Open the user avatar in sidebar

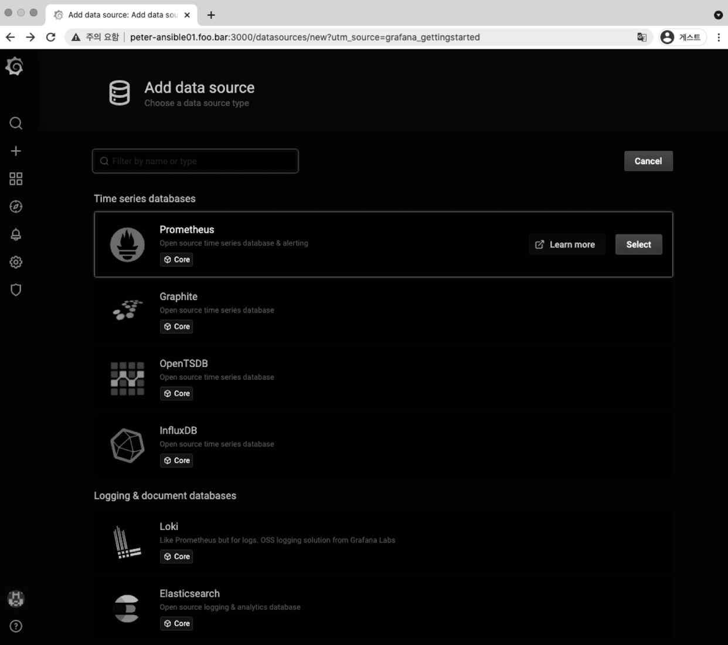point(16,599)
